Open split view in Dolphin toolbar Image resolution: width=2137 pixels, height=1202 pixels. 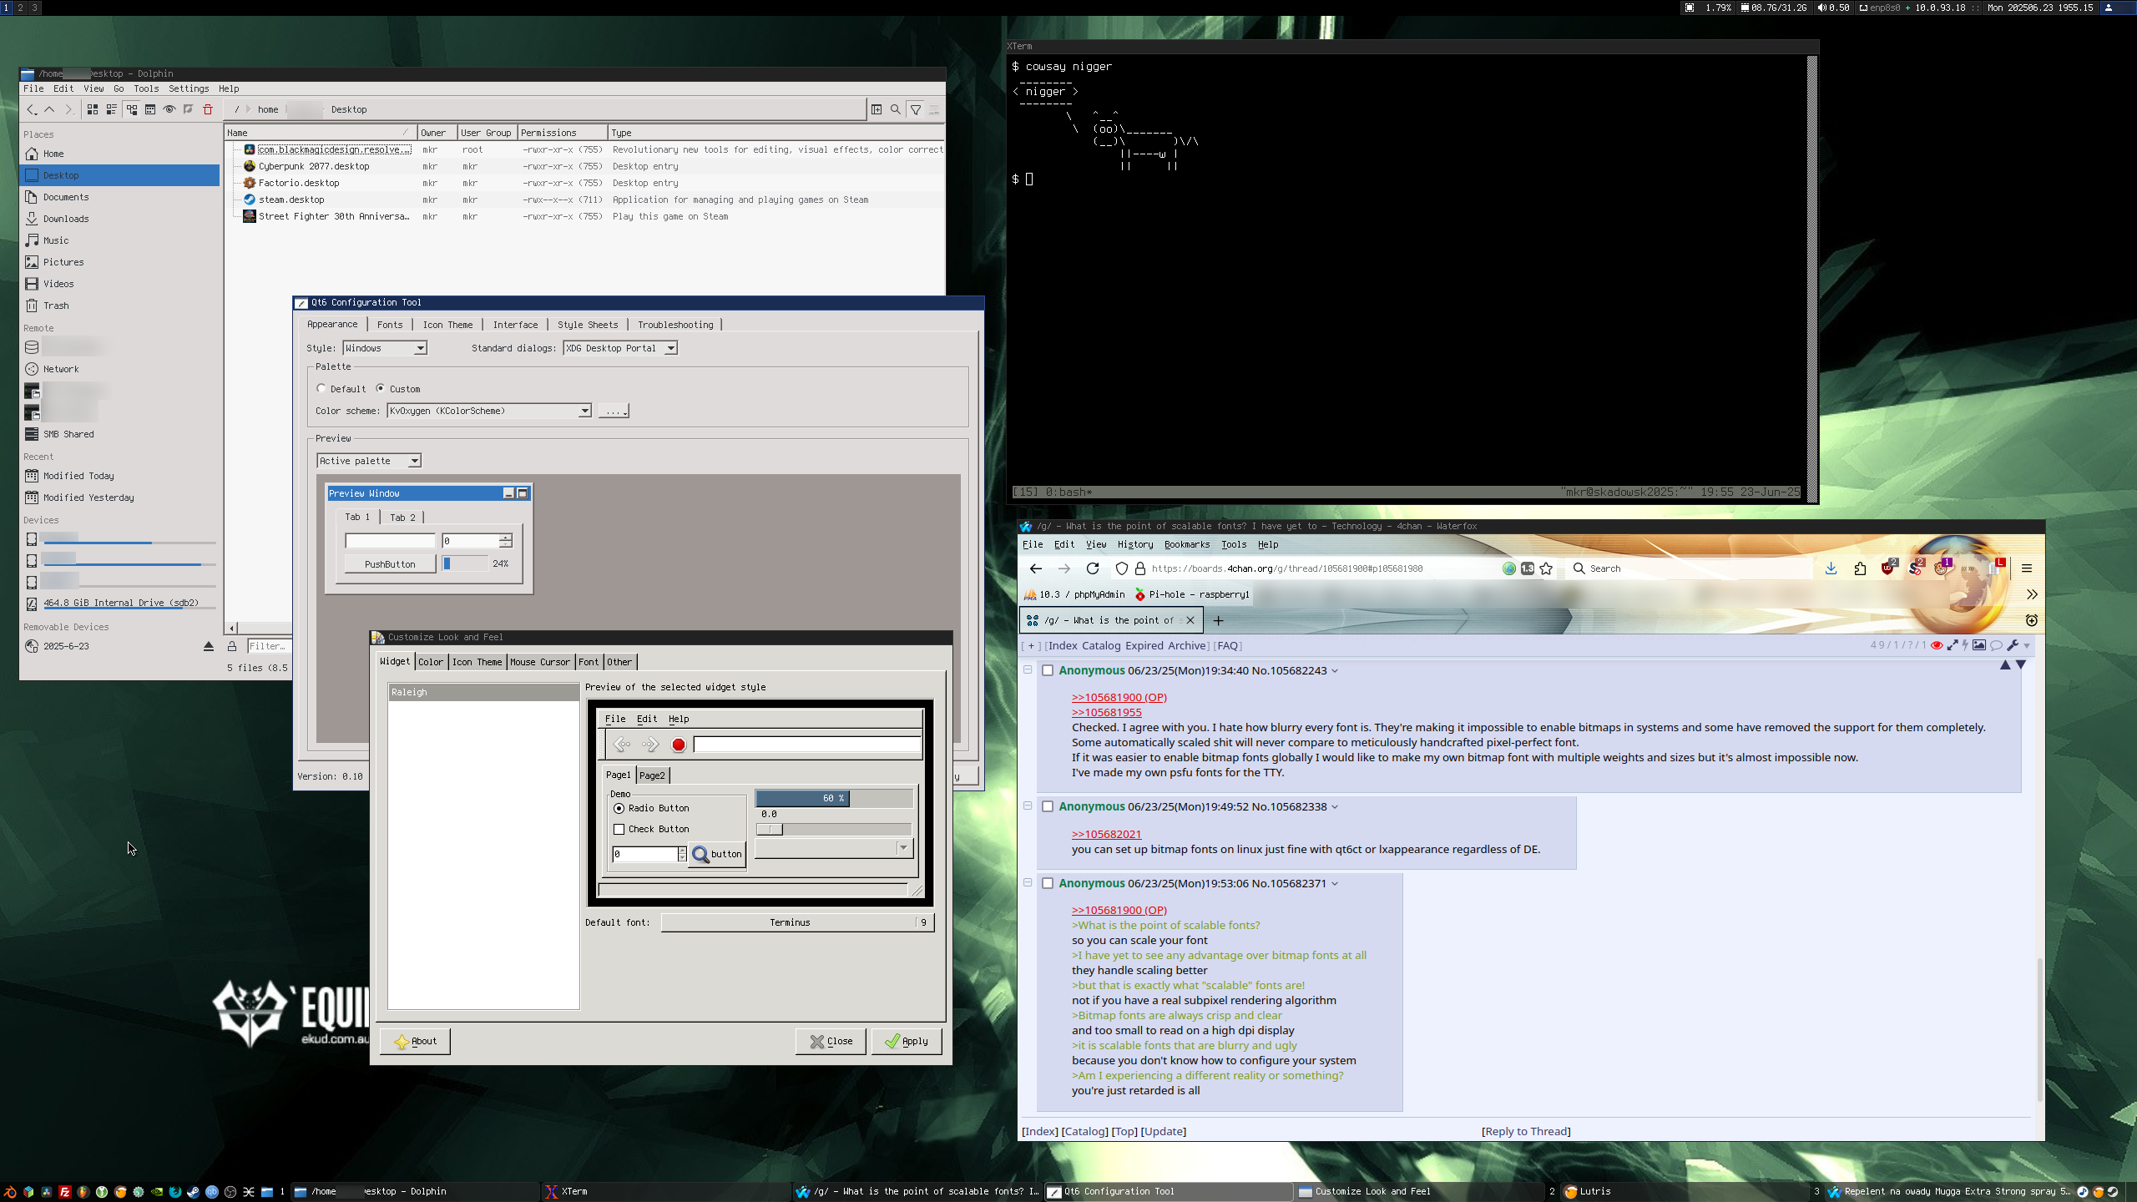tap(877, 109)
